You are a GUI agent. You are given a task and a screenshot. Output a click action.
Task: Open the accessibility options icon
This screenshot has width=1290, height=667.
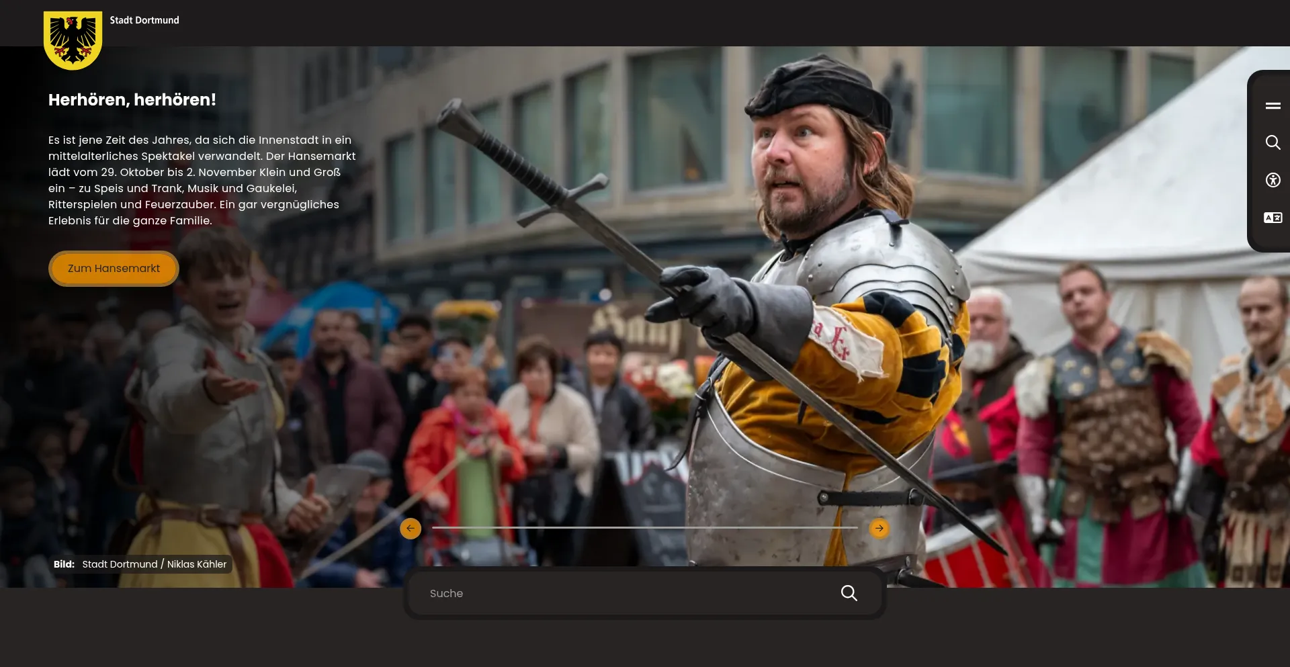click(1273, 180)
